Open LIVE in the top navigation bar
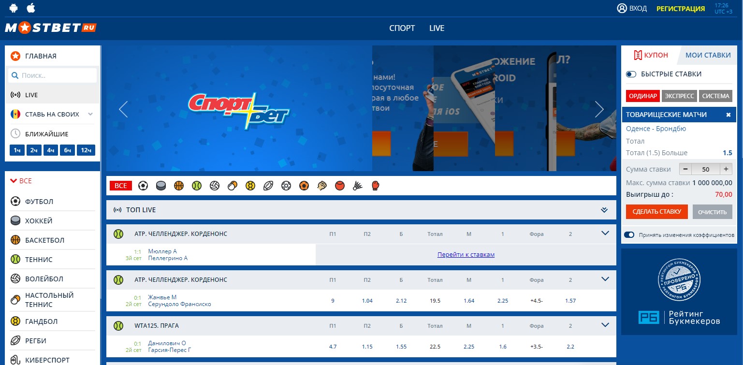 (x=437, y=28)
